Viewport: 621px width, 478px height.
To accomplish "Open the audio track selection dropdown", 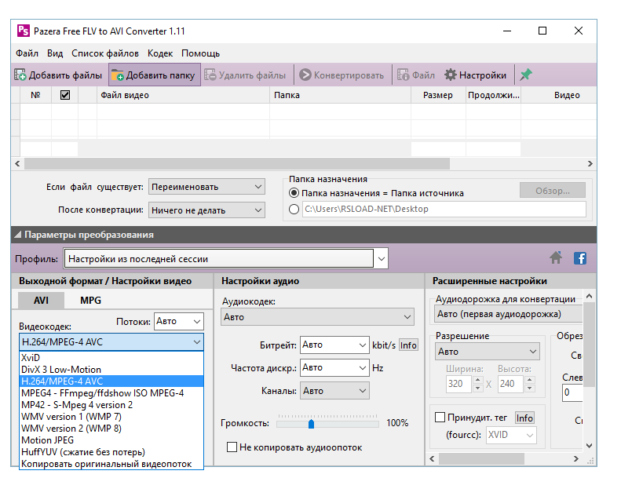I will pyautogui.click(x=508, y=314).
